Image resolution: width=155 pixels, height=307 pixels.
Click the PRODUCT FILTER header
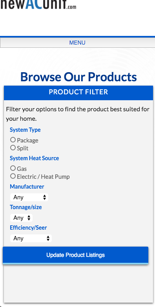78,92
